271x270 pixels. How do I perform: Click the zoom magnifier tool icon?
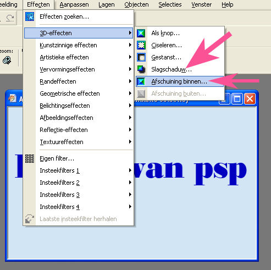(7, 60)
